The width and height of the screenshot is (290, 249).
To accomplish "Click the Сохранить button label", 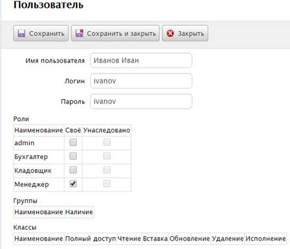I will point(47,34).
